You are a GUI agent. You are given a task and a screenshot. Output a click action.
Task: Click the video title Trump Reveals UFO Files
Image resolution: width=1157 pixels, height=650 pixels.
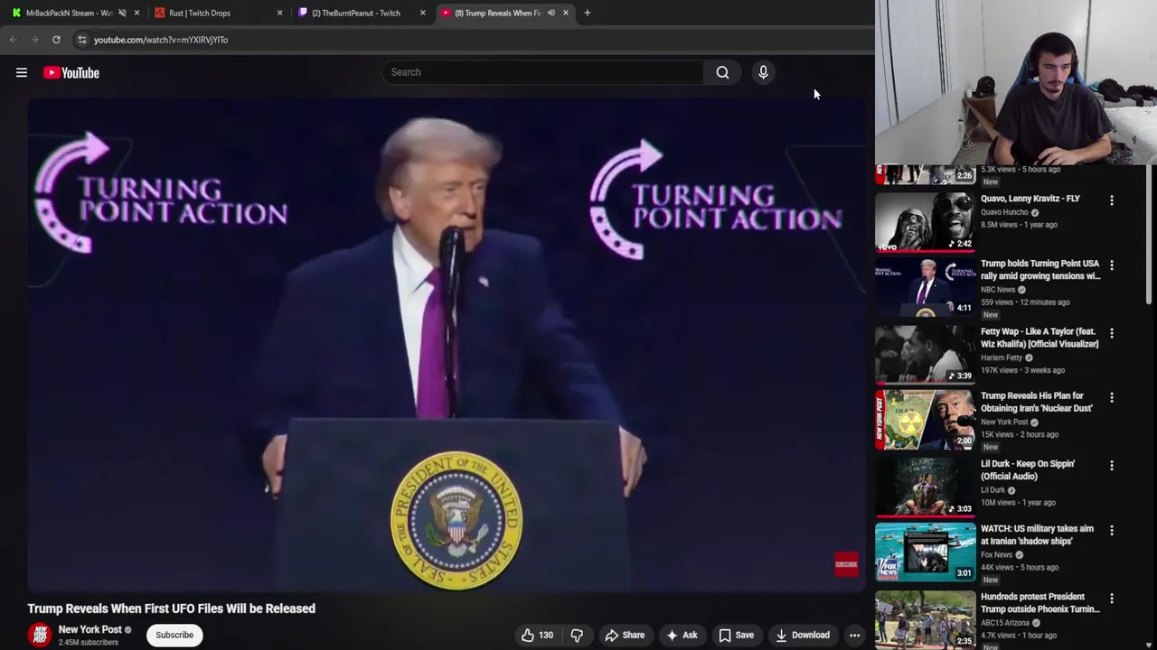[x=172, y=608]
